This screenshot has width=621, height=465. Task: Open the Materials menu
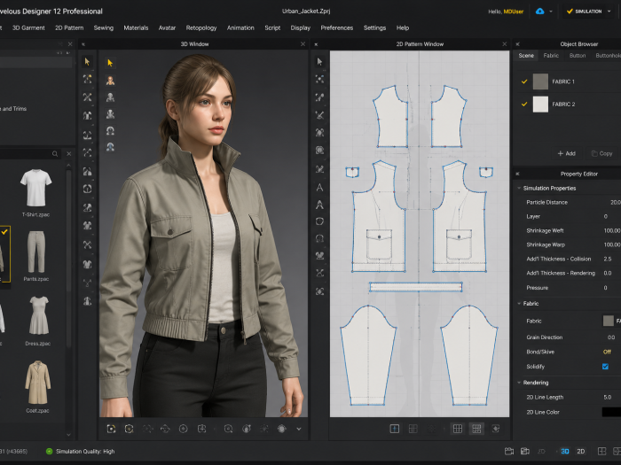[136, 27]
